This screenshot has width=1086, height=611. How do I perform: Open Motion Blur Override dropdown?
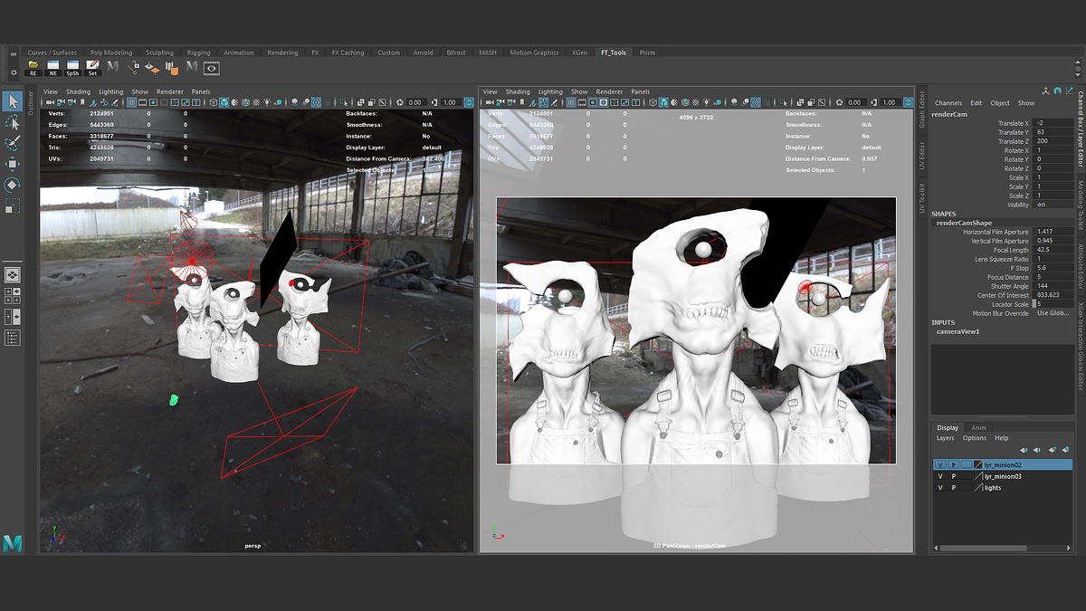tap(1054, 313)
